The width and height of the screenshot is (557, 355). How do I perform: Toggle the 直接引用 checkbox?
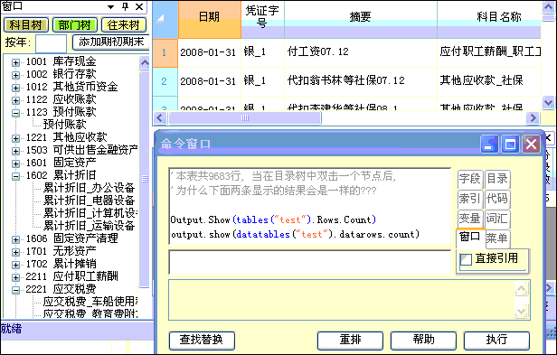[466, 259]
